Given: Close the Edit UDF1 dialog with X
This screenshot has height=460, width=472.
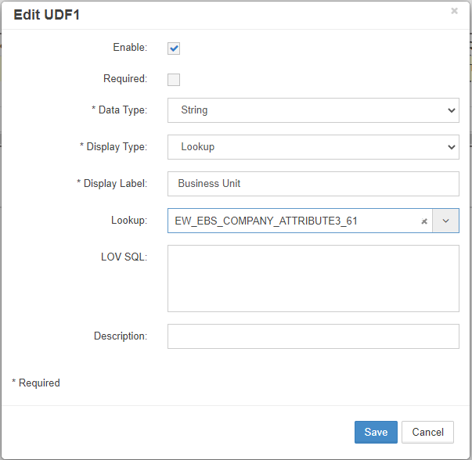Looking at the screenshot, I should pos(454,12).
